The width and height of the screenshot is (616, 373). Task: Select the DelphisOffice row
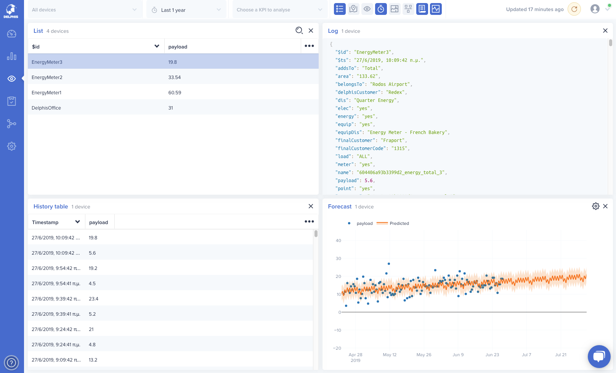(173, 108)
